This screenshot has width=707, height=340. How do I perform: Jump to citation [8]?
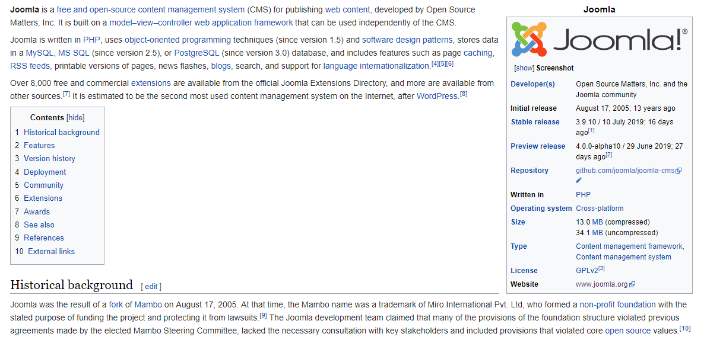464,94
